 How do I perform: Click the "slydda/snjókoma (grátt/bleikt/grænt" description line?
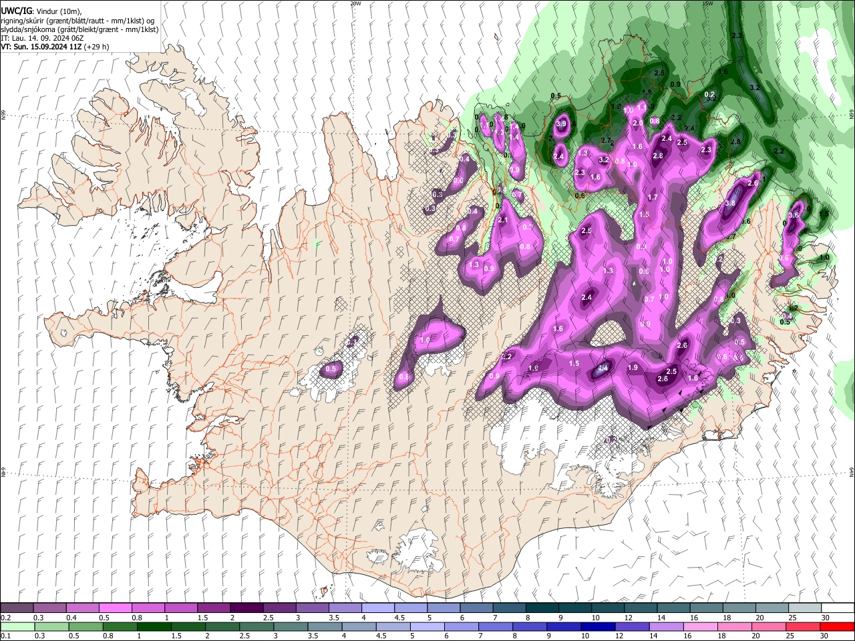(x=79, y=29)
